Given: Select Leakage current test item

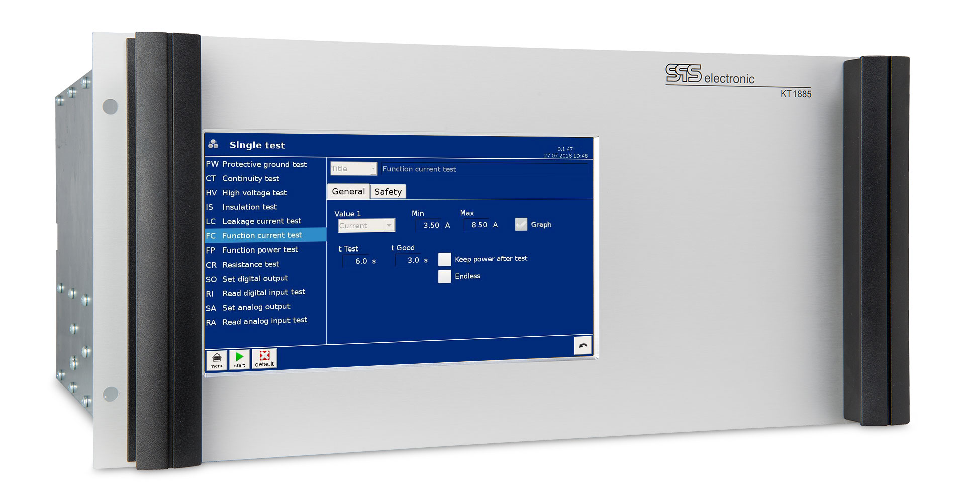Looking at the screenshot, I should tap(261, 221).
